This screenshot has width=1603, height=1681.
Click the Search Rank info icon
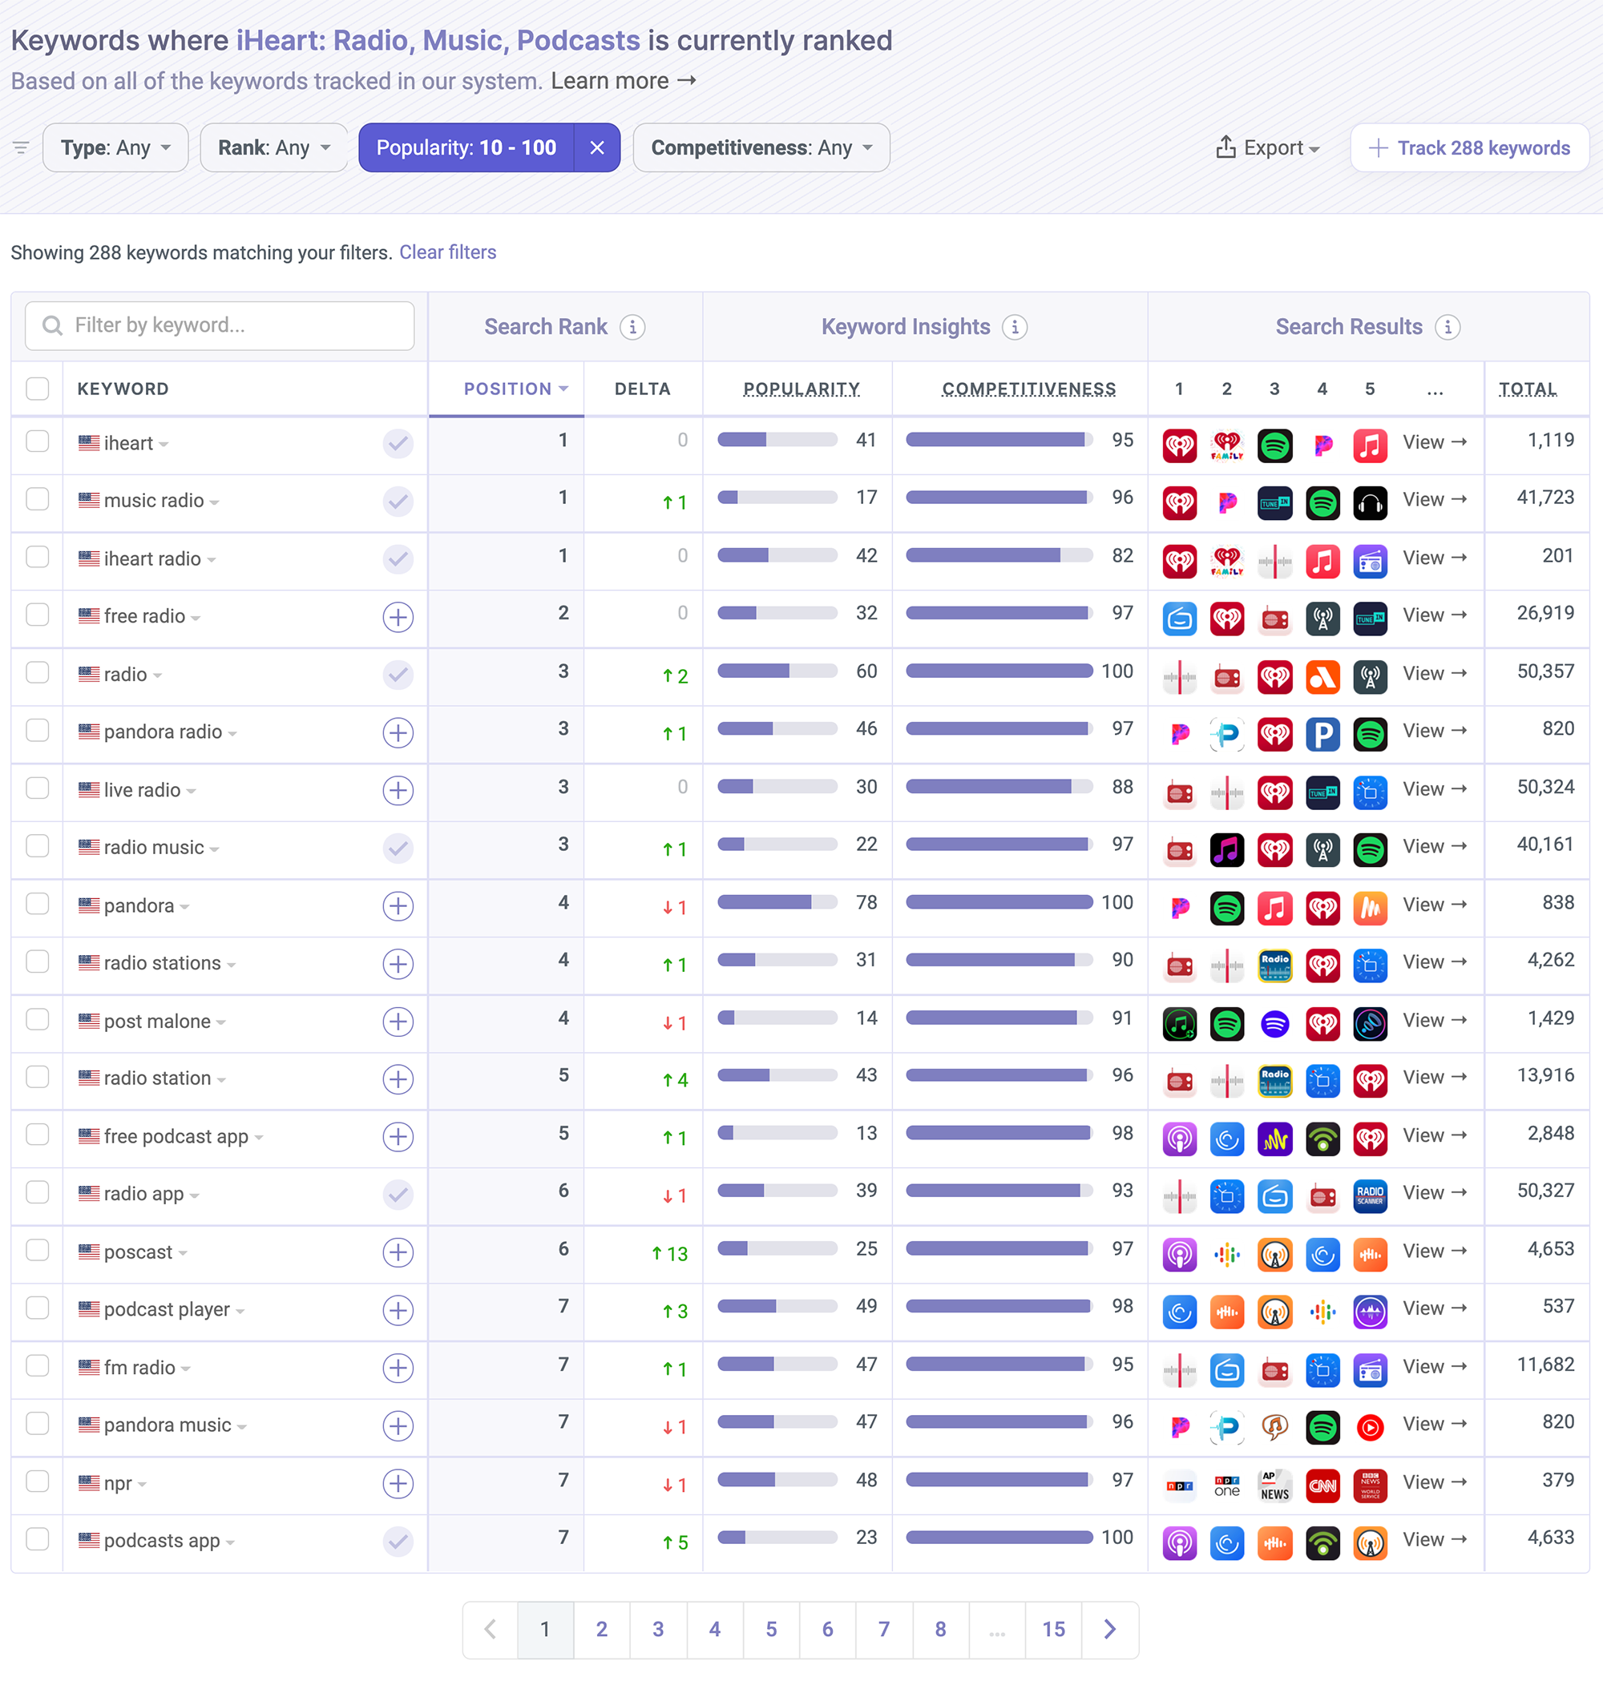point(632,327)
